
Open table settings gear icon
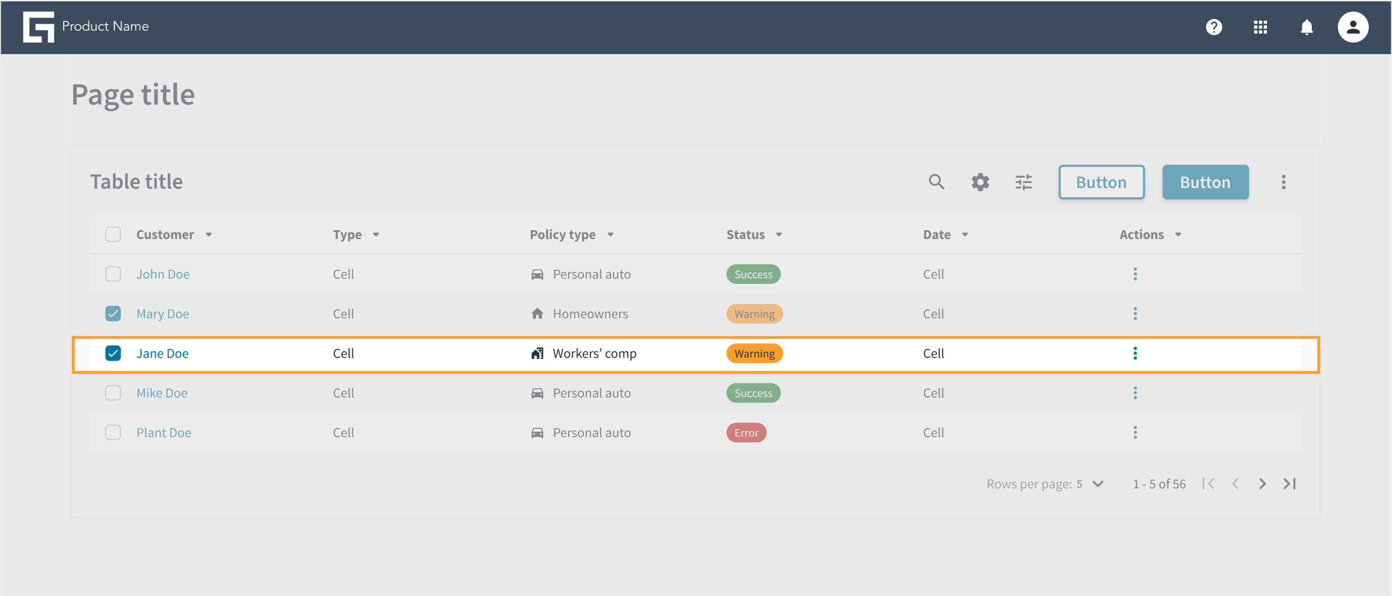pos(980,182)
